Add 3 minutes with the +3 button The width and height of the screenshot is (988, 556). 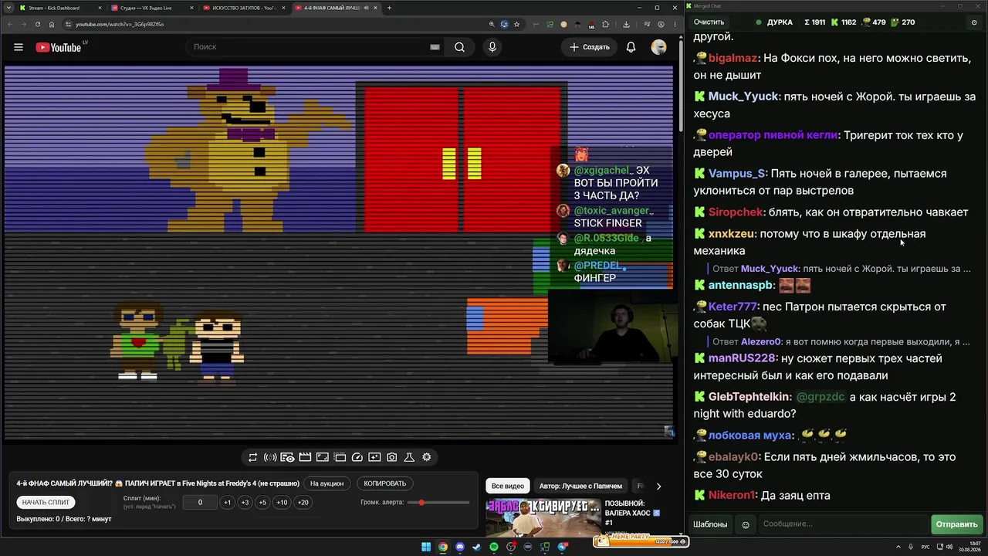(x=245, y=503)
